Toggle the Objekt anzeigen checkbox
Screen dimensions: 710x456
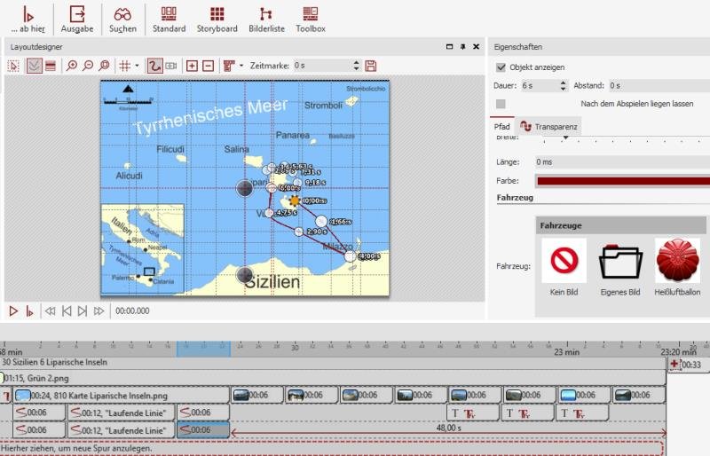point(501,67)
